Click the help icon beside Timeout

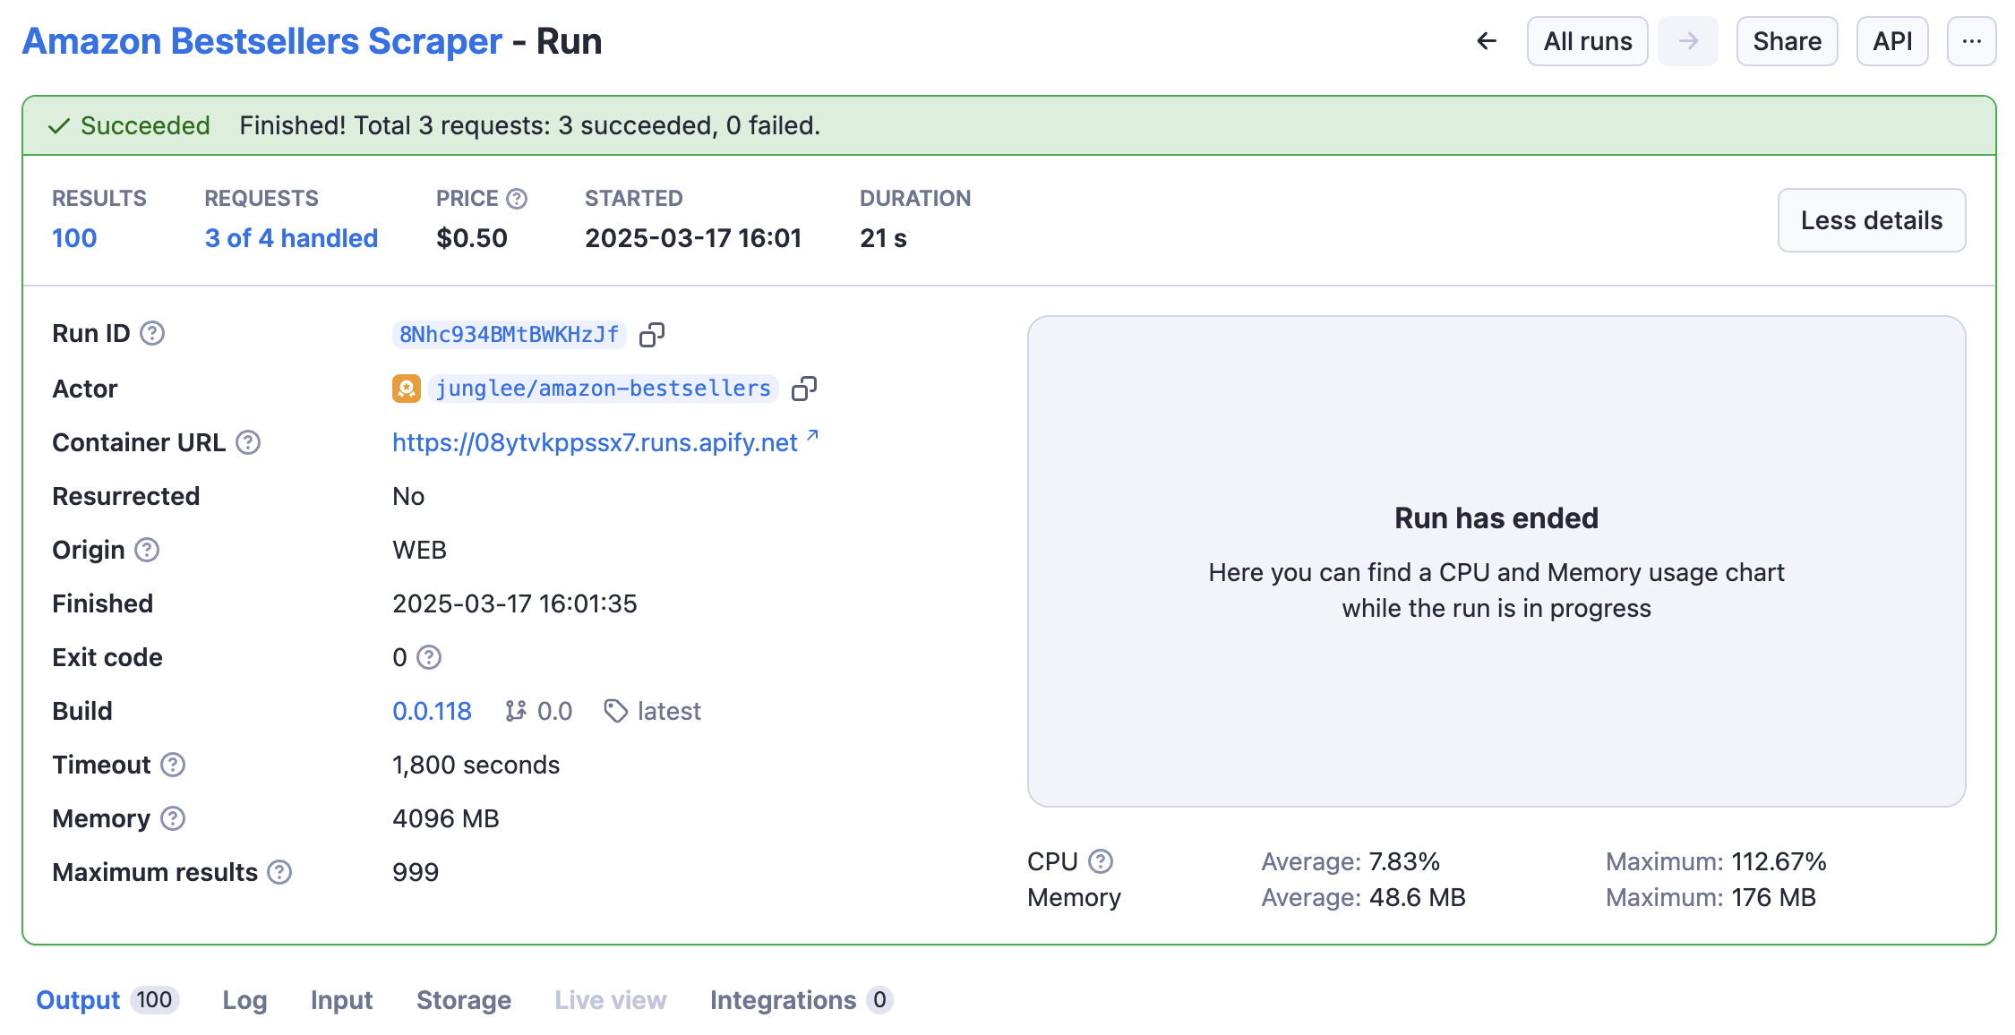(x=173, y=765)
